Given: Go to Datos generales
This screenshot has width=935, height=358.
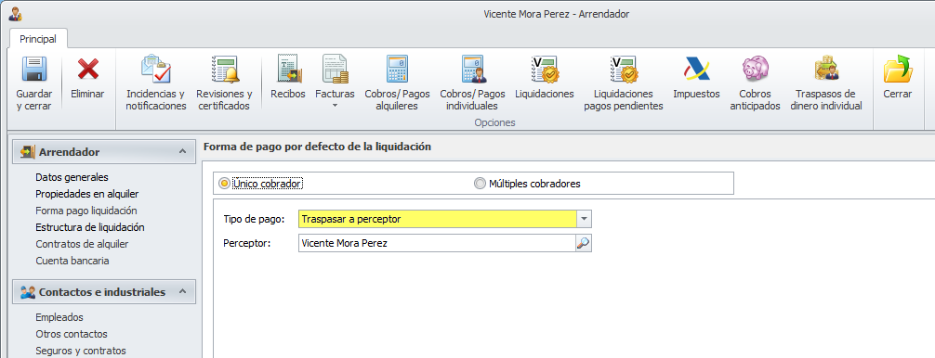Looking at the screenshot, I should pyautogui.click(x=72, y=177).
